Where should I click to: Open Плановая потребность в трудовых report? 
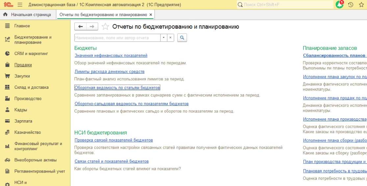click(335, 171)
